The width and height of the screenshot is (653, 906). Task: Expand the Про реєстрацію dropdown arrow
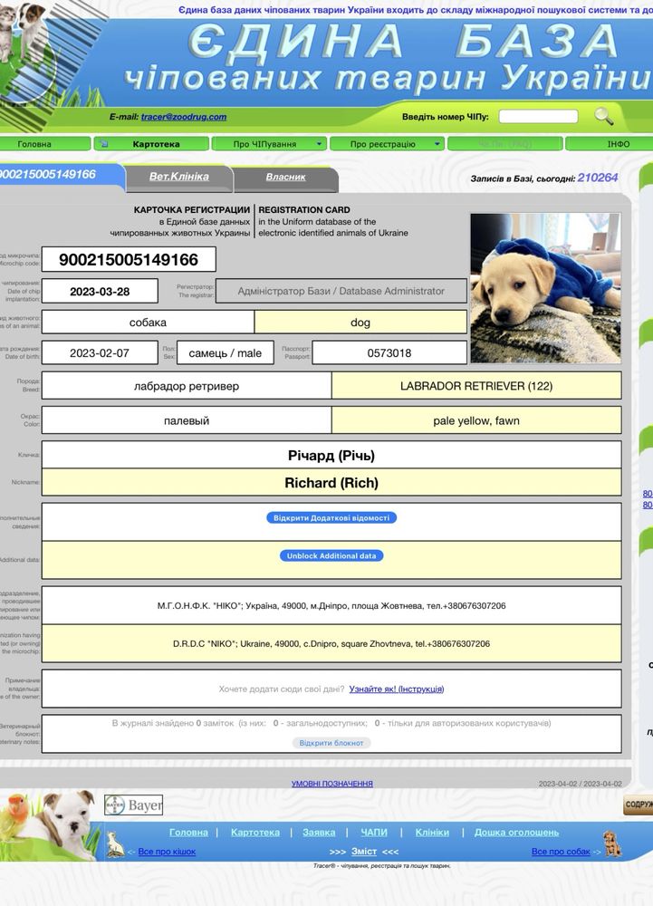coord(437,144)
